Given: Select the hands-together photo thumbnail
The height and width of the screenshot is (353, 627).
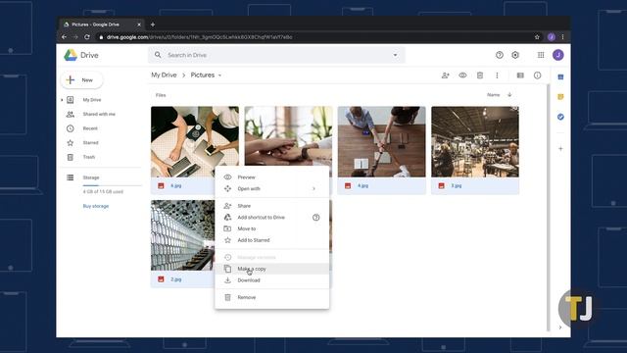Looking at the screenshot, I should pyautogui.click(x=288, y=136).
